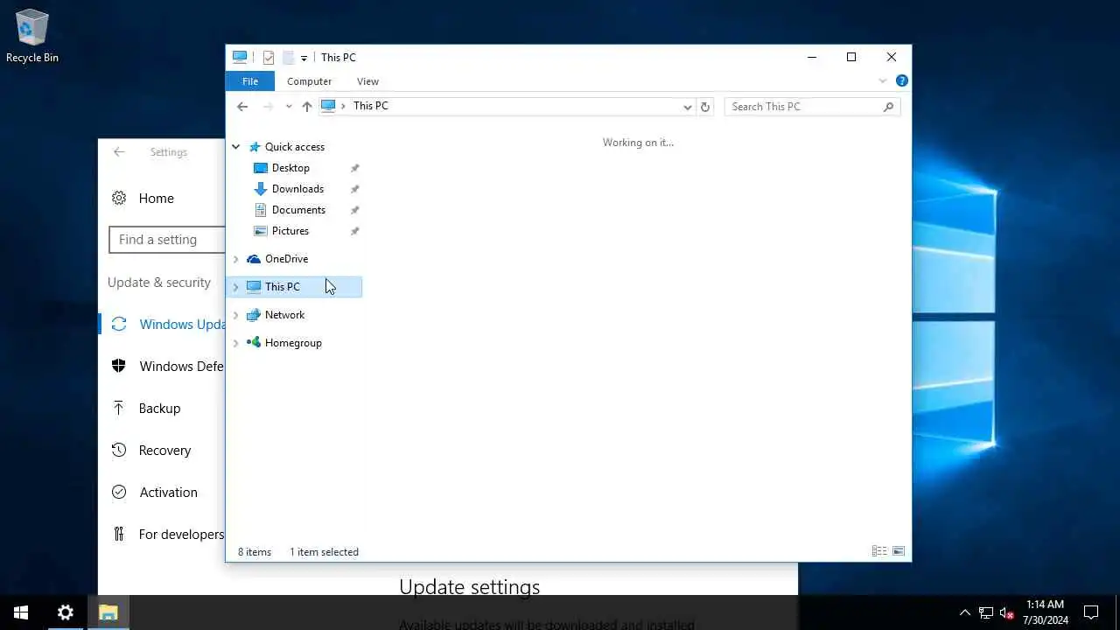1120x630 pixels.
Task: Click the network tray icon
Action: [986, 612]
